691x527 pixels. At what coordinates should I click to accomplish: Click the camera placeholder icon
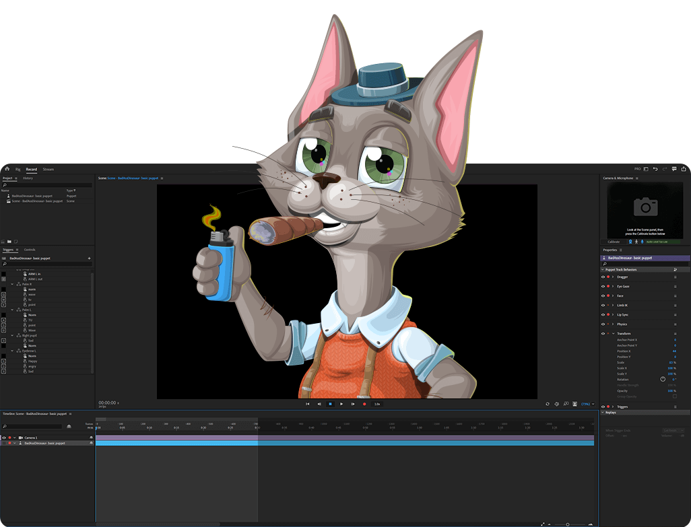[x=645, y=207]
